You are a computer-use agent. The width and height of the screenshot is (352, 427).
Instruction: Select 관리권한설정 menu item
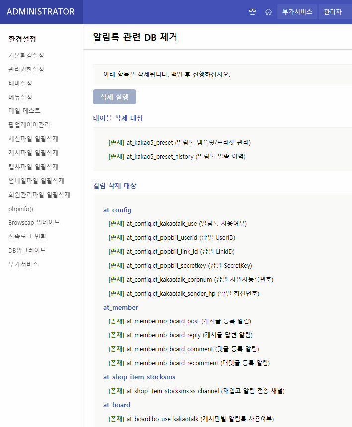tap(26, 69)
